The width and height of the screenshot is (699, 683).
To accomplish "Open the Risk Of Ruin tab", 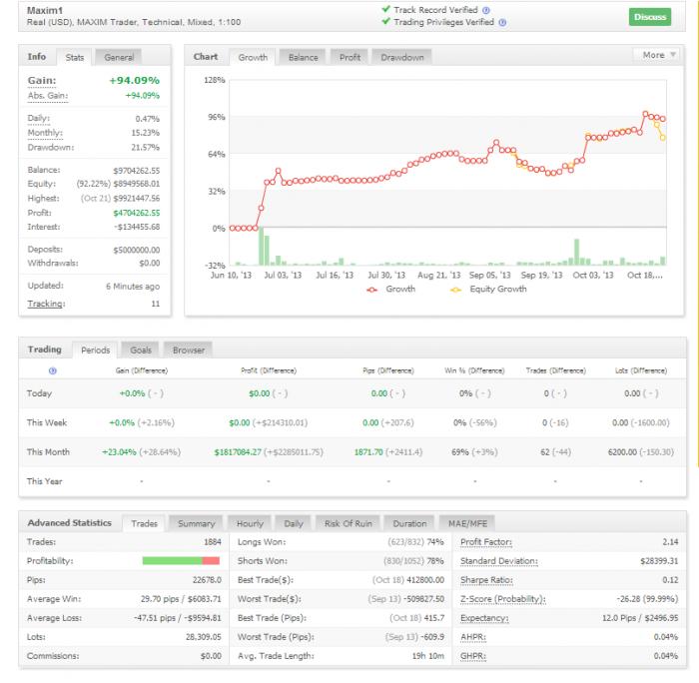I will pos(348,524).
